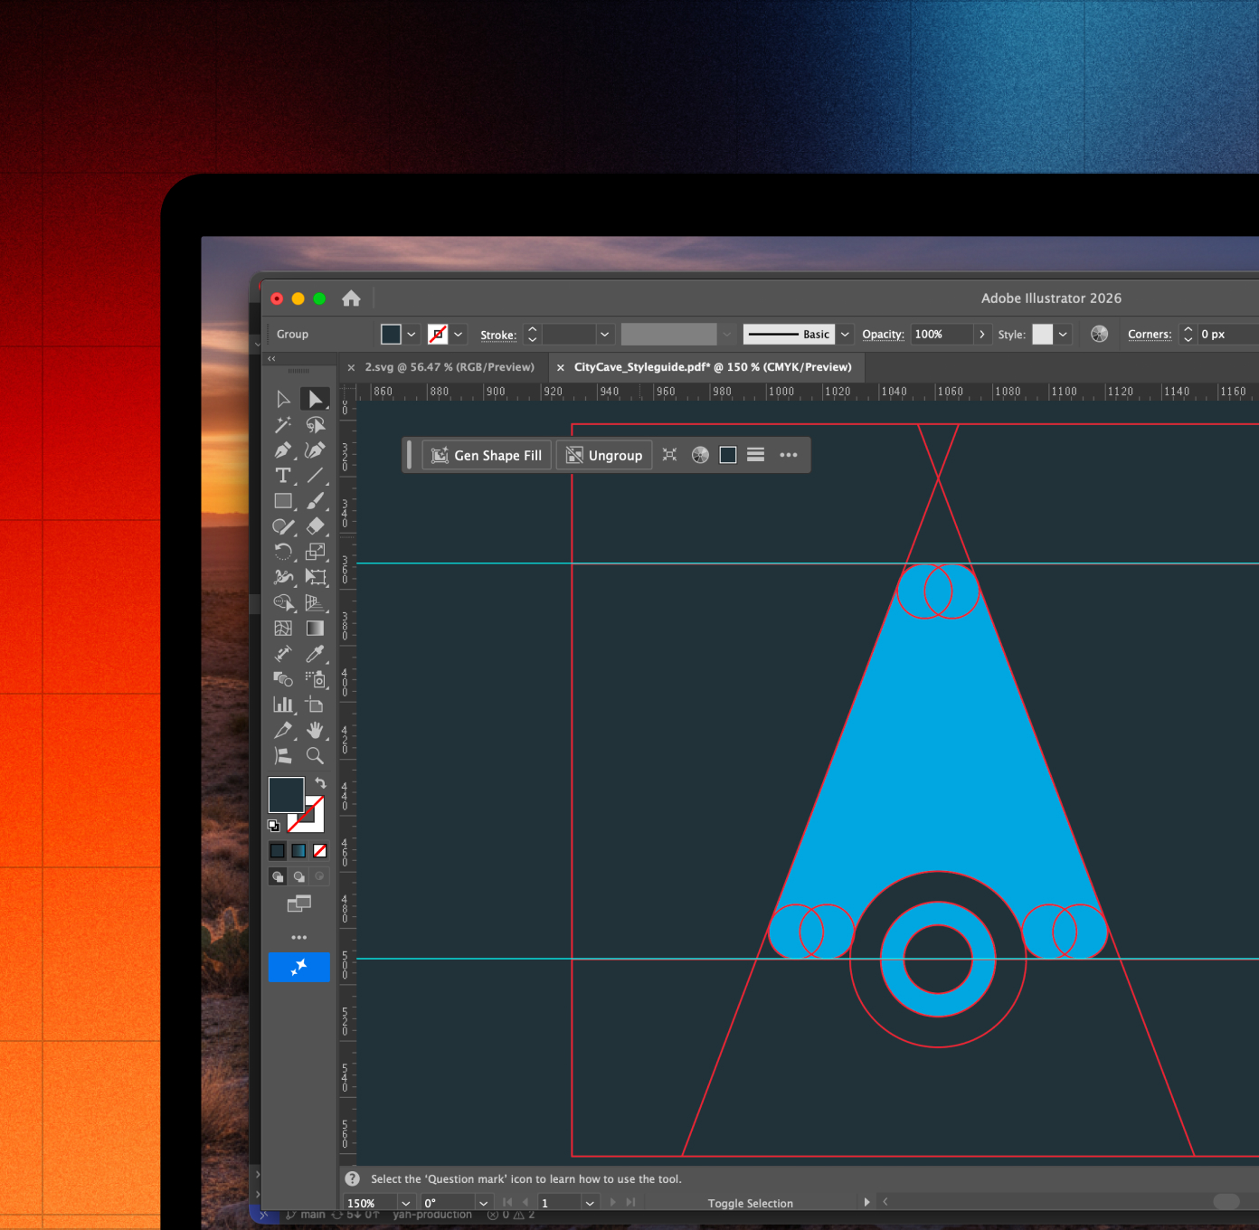Screen dimensions: 1259x1230
Task: Enable Draw Normal mode
Action: pos(278,876)
